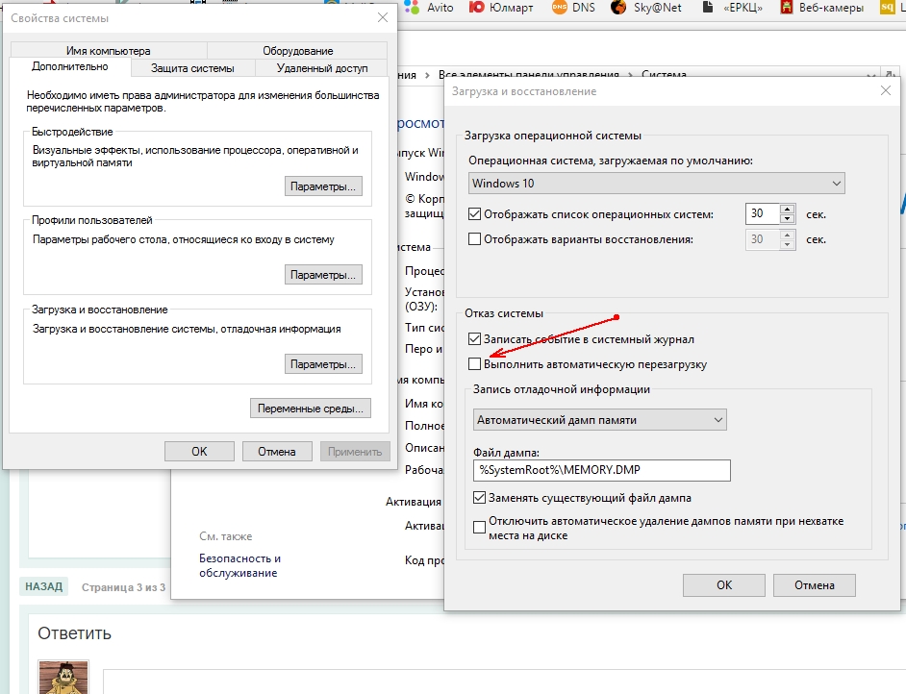Switch to Удаленный доступ tab
The height and width of the screenshot is (694, 906).
[x=322, y=68]
